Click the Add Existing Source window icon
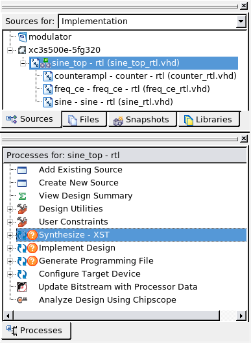 22,170
